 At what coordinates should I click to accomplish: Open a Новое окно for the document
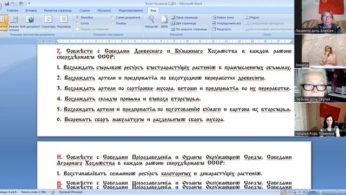click(x=223, y=17)
